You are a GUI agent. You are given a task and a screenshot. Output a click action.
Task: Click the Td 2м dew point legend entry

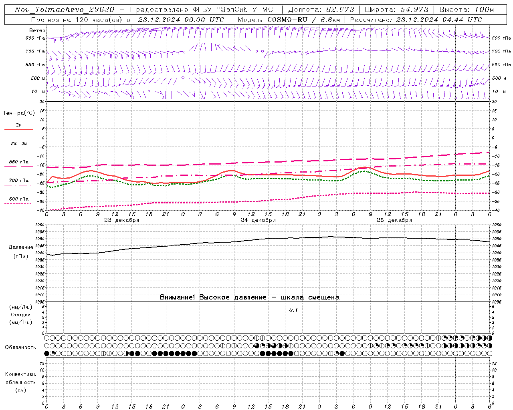pos(18,143)
